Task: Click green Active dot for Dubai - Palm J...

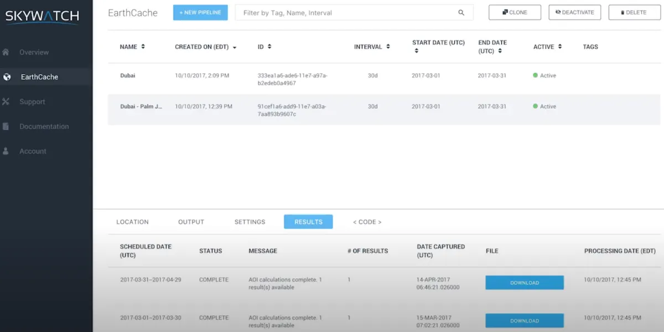Action: [535, 106]
